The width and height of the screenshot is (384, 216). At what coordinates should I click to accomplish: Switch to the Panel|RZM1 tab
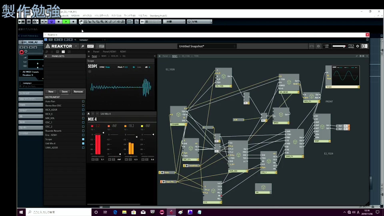[110, 52]
